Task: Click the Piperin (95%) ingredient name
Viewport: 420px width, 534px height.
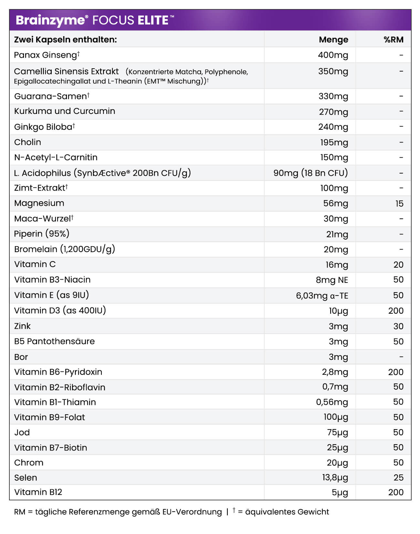Action: coord(42,234)
